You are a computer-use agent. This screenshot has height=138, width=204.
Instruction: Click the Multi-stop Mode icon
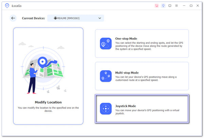pyautogui.click(x=106, y=76)
